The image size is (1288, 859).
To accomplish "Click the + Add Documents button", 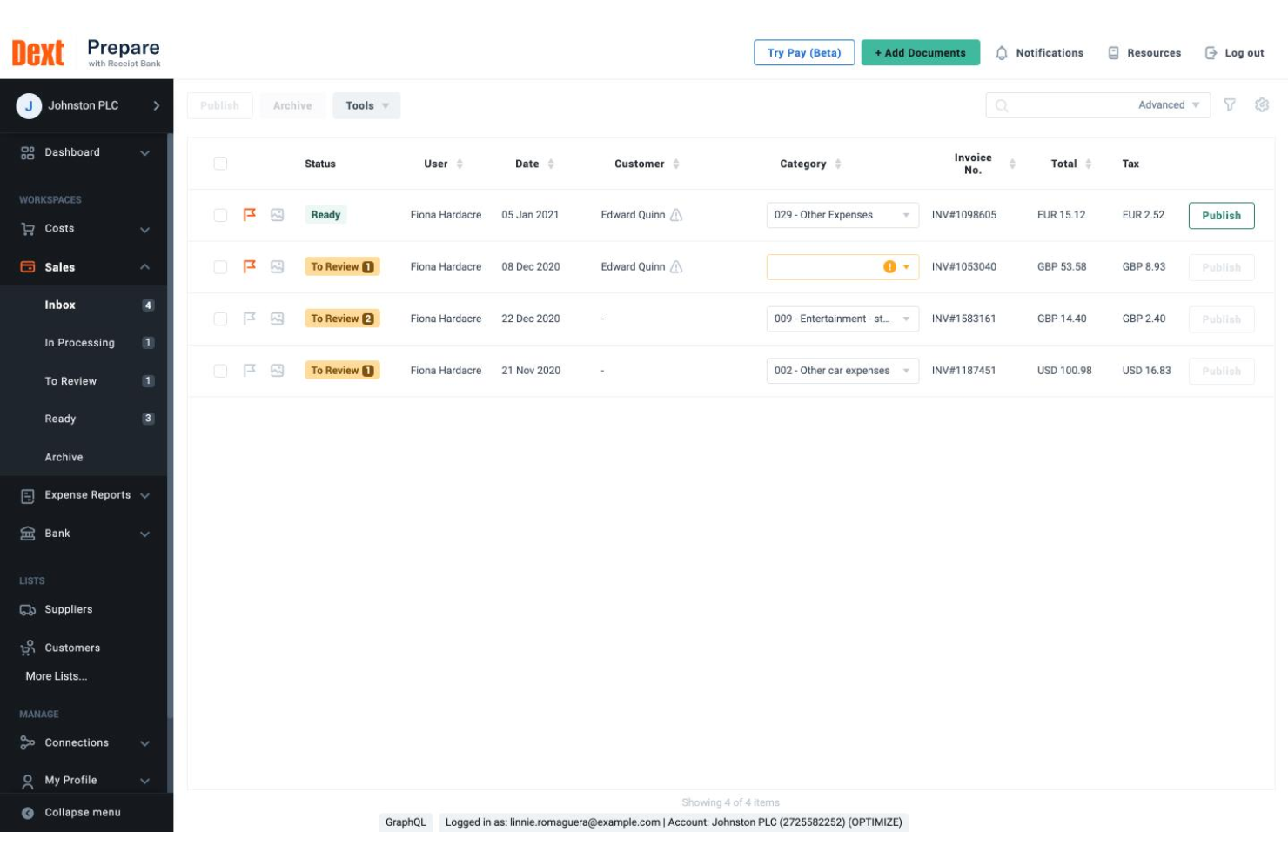I will [920, 52].
